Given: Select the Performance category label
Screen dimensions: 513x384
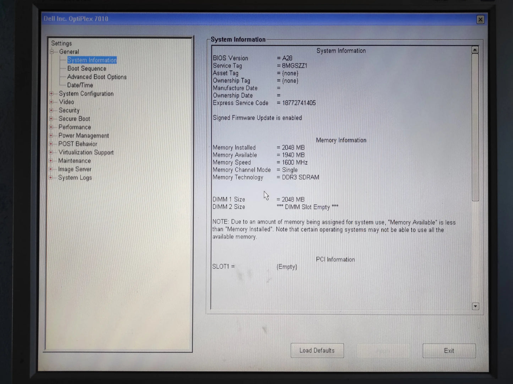Looking at the screenshot, I should (x=75, y=127).
